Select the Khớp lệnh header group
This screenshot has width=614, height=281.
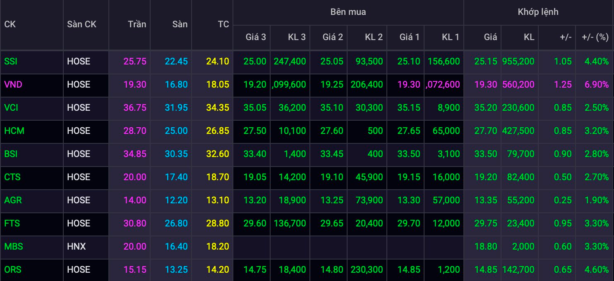point(538,12)
